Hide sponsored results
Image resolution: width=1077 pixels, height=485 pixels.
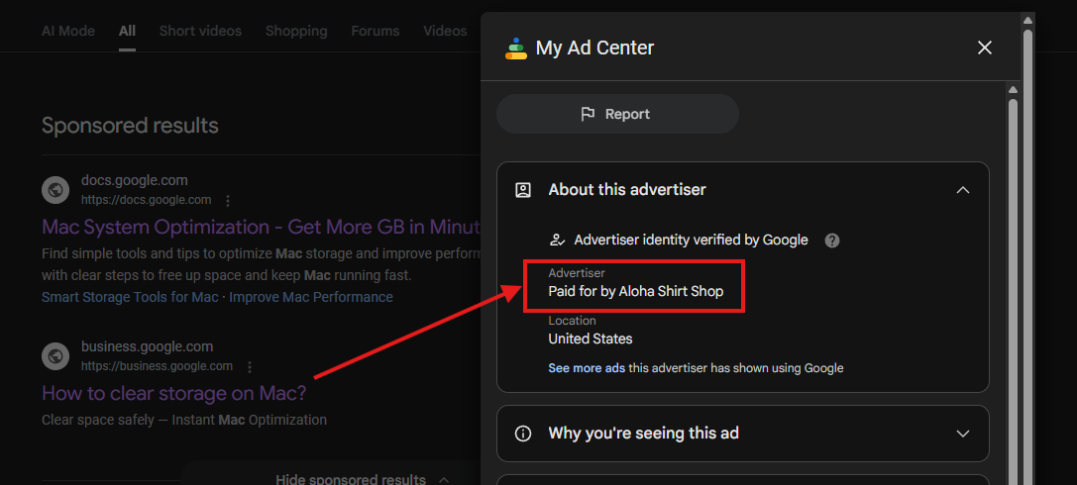click(351, 479)
